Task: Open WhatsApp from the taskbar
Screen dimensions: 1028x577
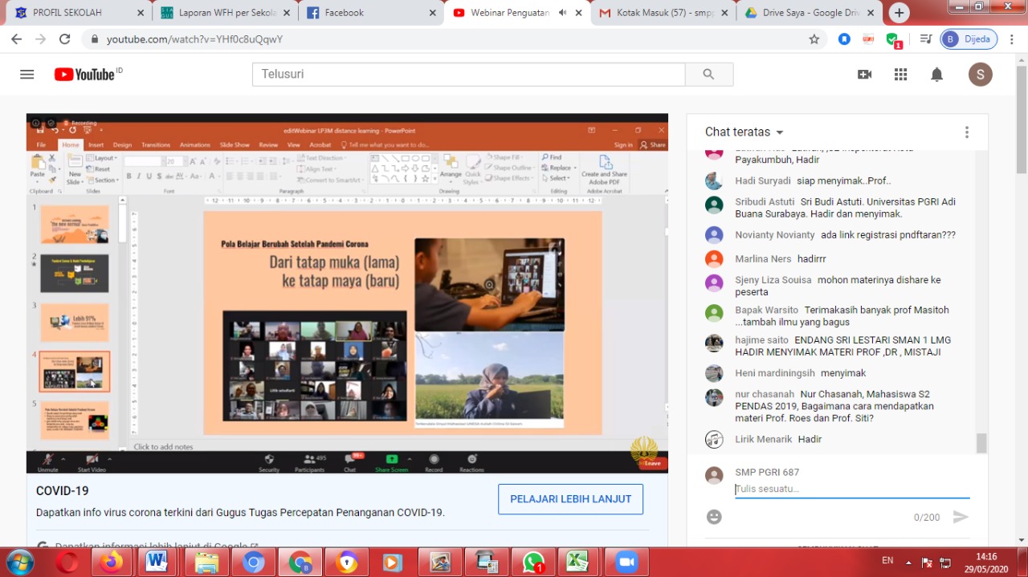Action: 533,563
